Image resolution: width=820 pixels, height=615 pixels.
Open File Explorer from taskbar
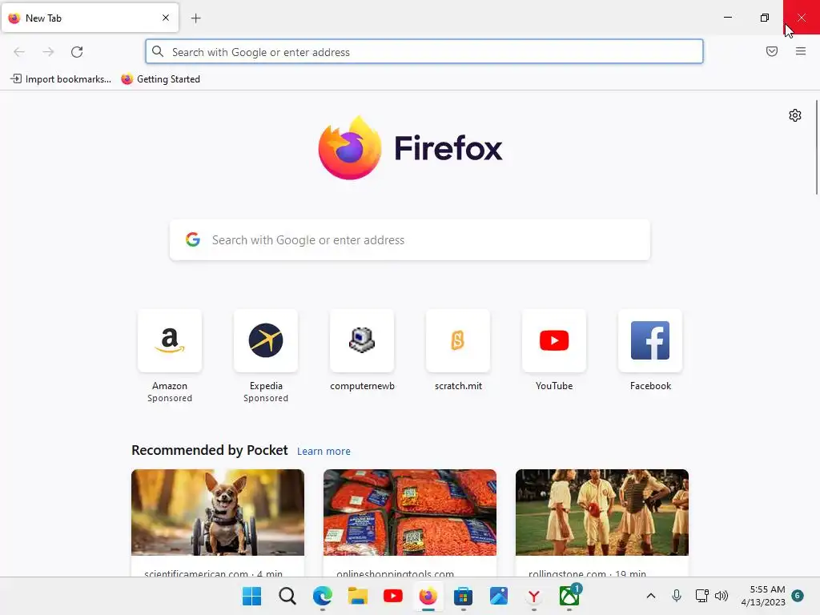coord(358,596)
